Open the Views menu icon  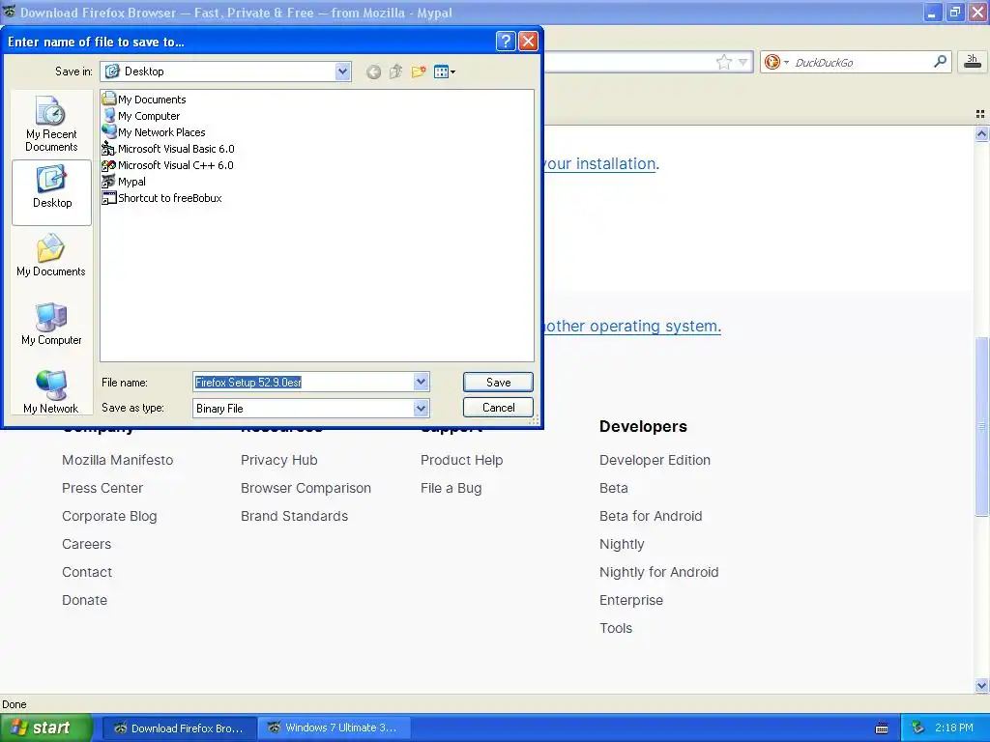445,71
